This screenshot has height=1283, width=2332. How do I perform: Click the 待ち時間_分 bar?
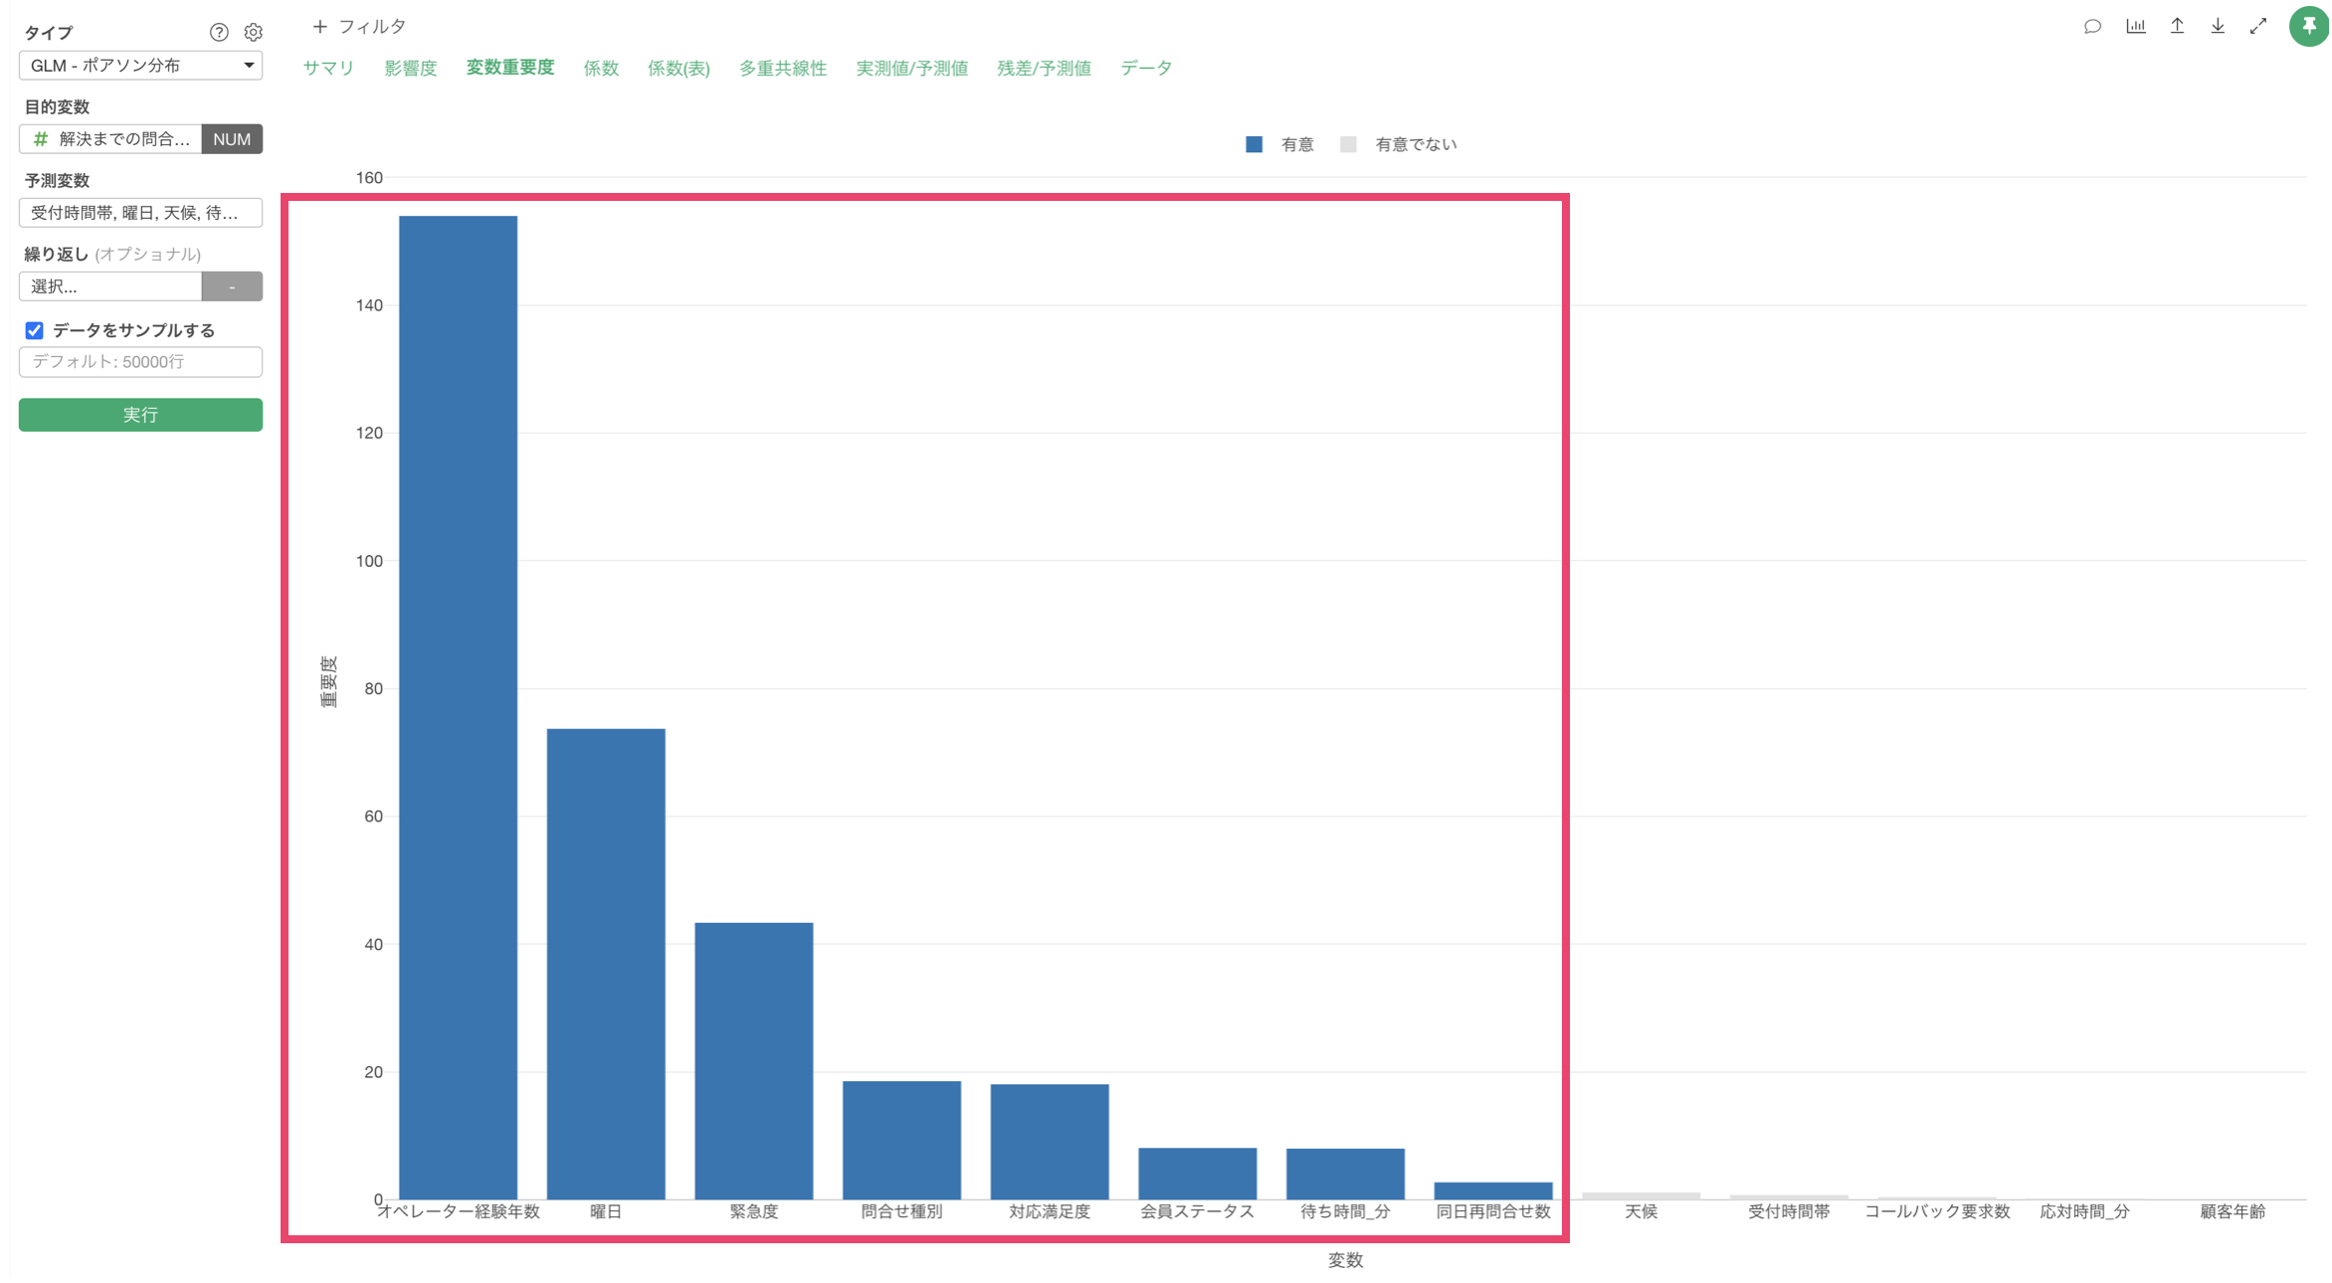(1345, 1174)
